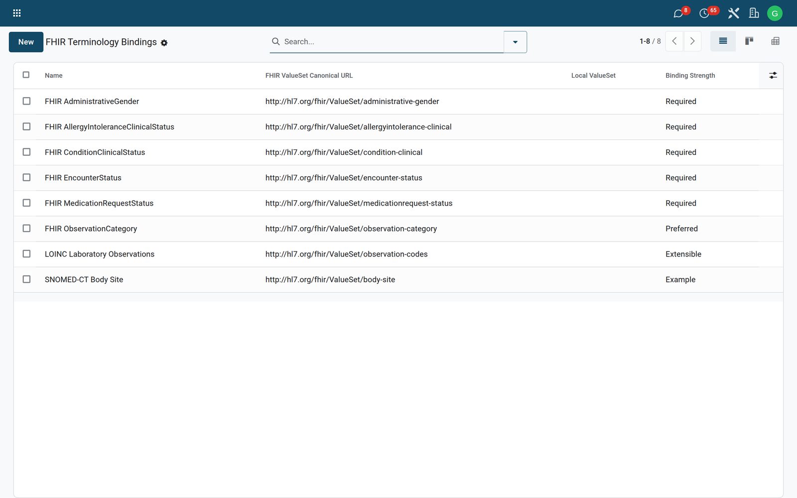Sort by Local ValueSet column header
The image size is (797, 498).
(x=593, y=76)
